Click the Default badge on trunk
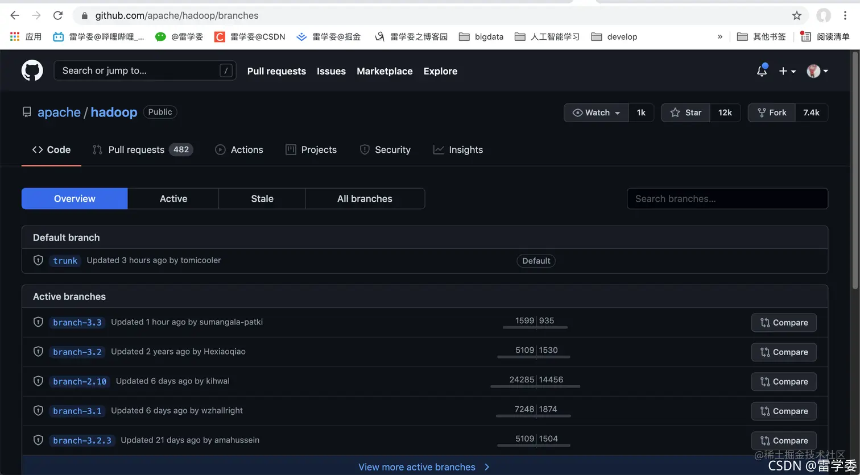 click(536, 261)
